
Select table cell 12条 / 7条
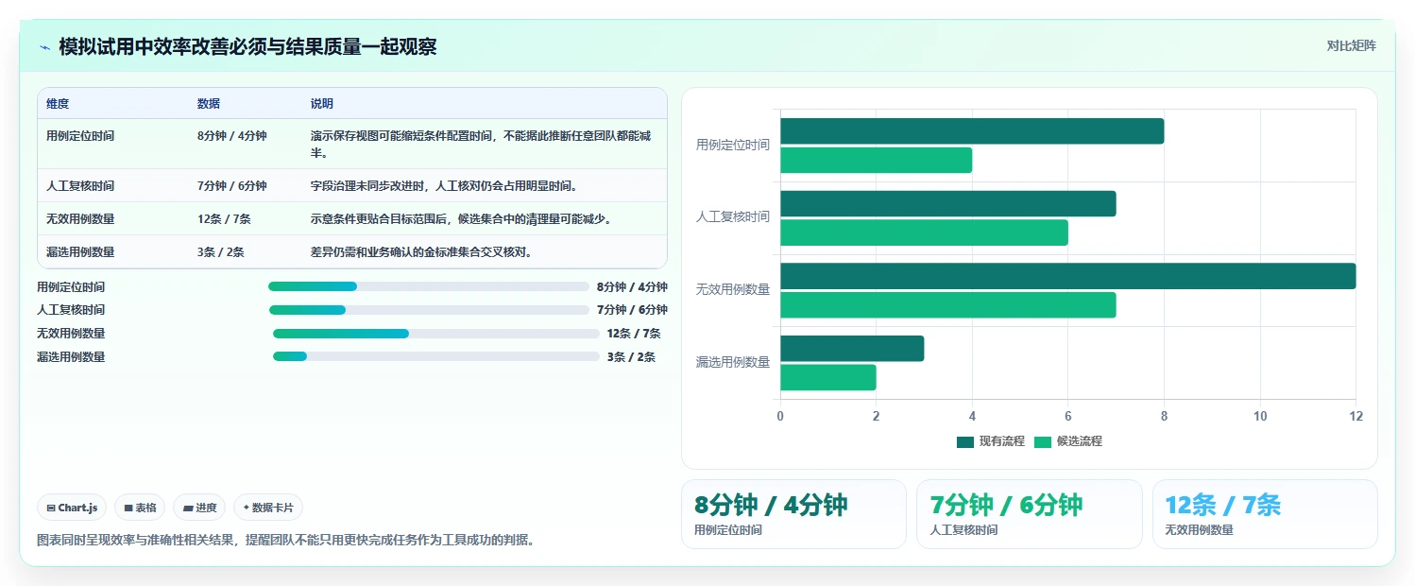click(x=224, y=219)
